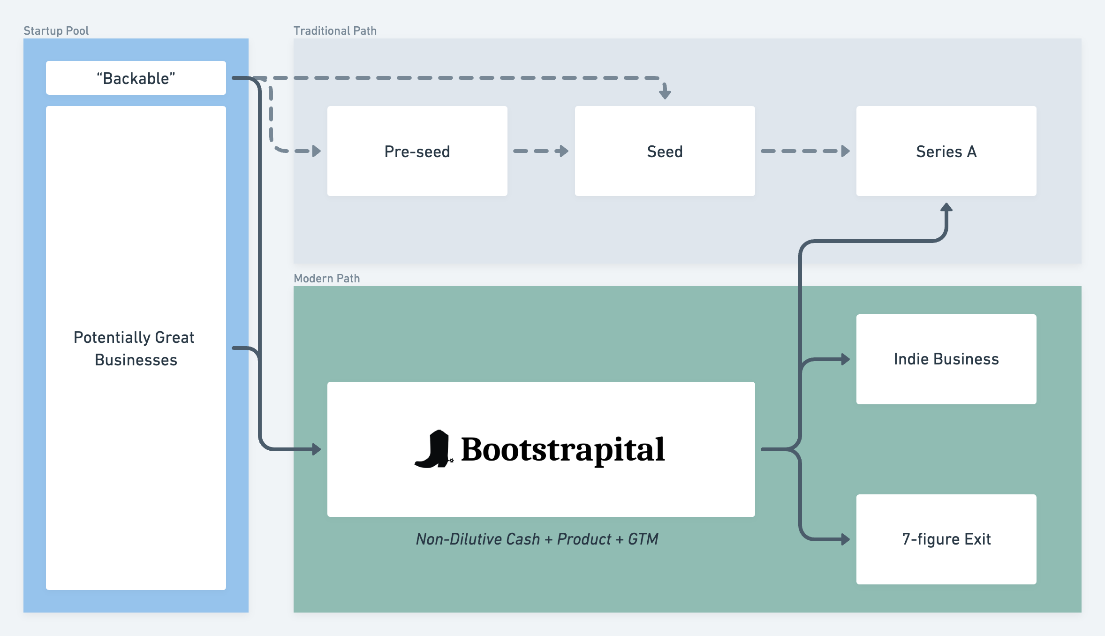Click the Non-Dilutive Cash + Product + GTM caption
Viewport: 1105px width, 636px height.
click(x=537, y=539)
